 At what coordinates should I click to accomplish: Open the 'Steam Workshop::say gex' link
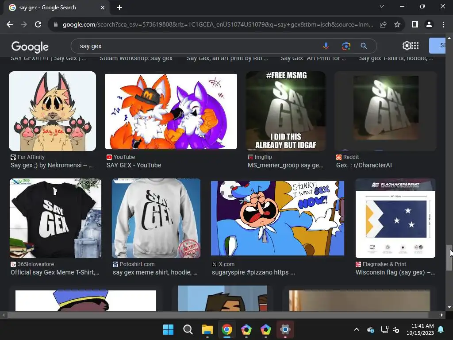tap(136, 58)
